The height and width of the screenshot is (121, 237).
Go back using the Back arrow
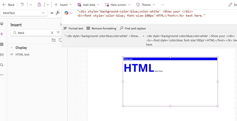[9, 5]
